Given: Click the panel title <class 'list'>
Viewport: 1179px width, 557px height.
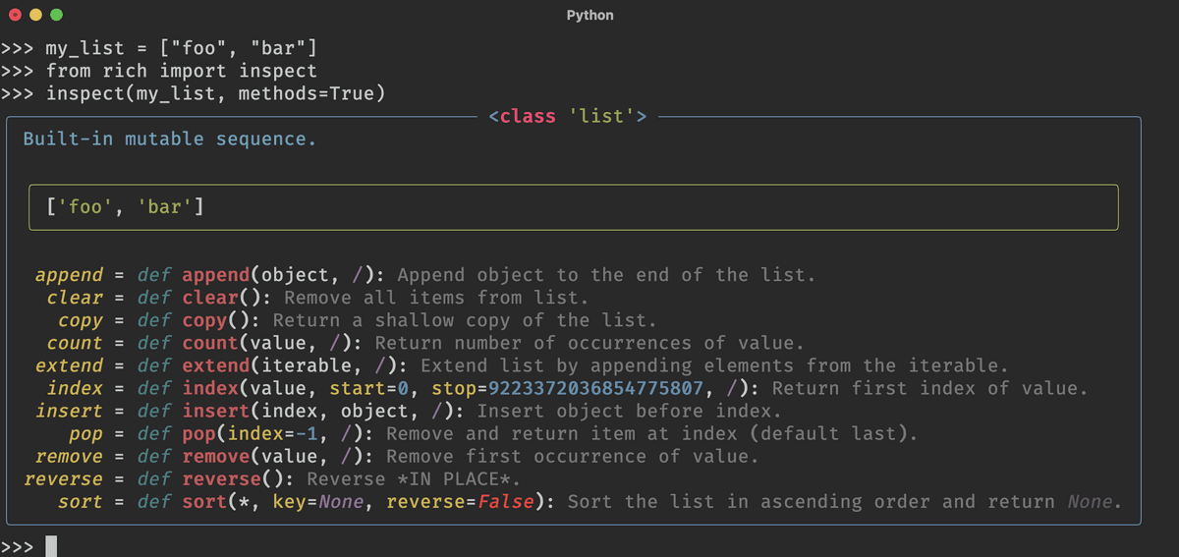Looking at the screenshot, I should coord(568,116).
